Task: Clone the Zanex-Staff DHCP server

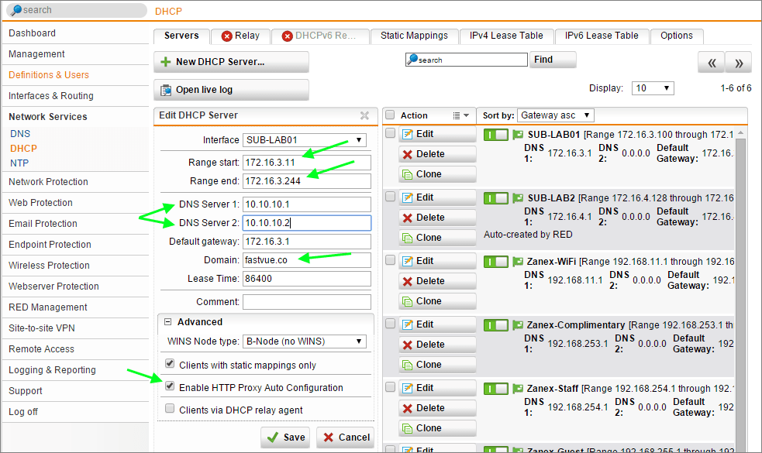Action: pyautogui.click(x=437, y=428)
